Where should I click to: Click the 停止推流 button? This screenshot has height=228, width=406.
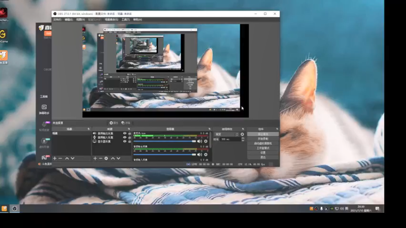(x=263, y=134)
